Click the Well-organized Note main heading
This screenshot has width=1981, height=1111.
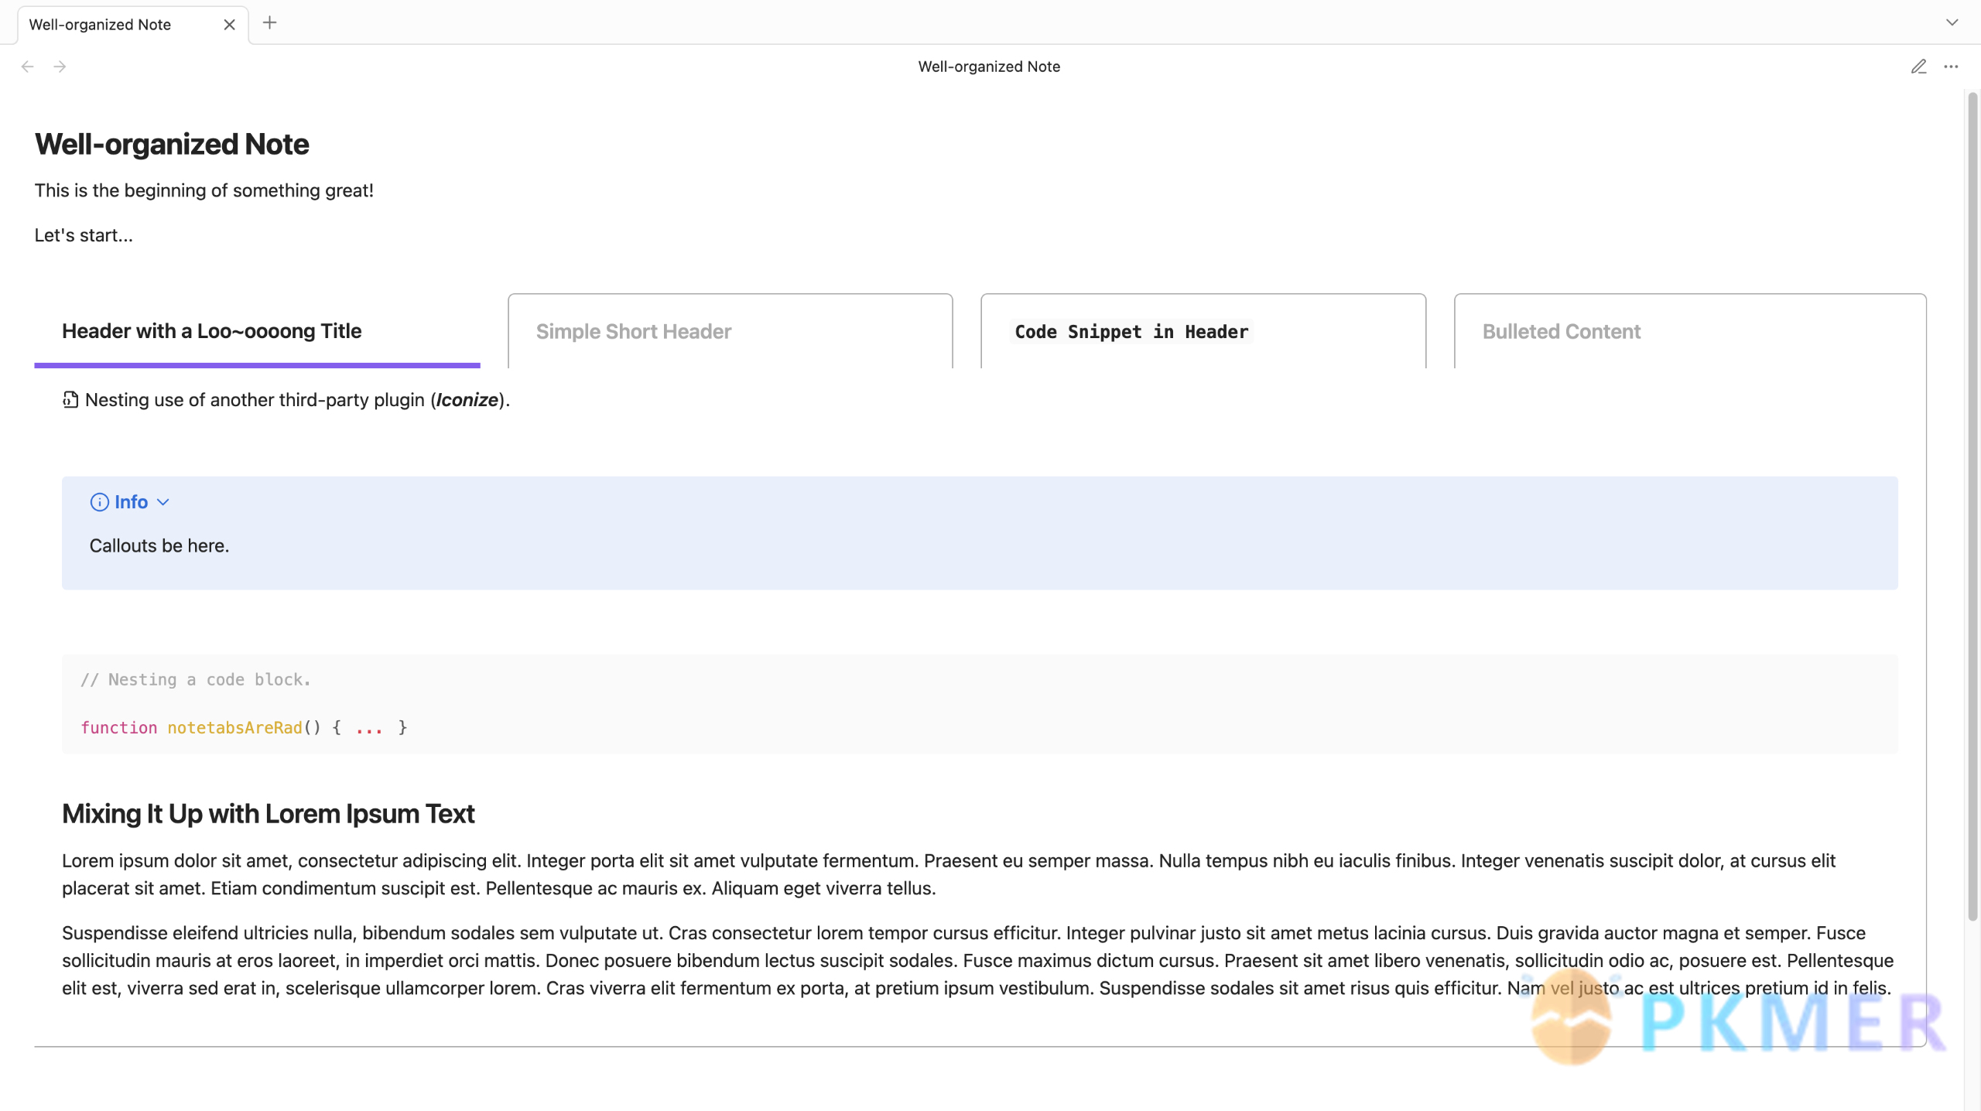(172, 145)
